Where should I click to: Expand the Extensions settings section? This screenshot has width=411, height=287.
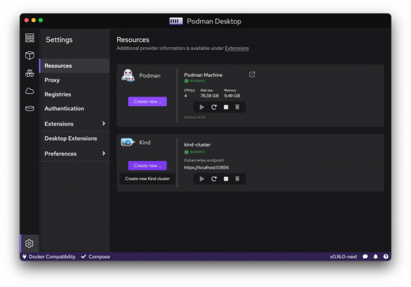pos(103,124)
